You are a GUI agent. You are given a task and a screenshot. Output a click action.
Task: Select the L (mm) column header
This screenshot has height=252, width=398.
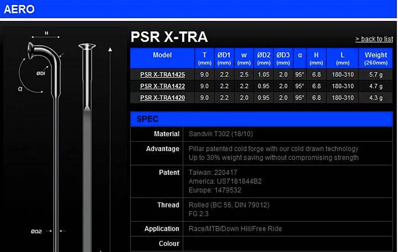click(x=342, y=58)
